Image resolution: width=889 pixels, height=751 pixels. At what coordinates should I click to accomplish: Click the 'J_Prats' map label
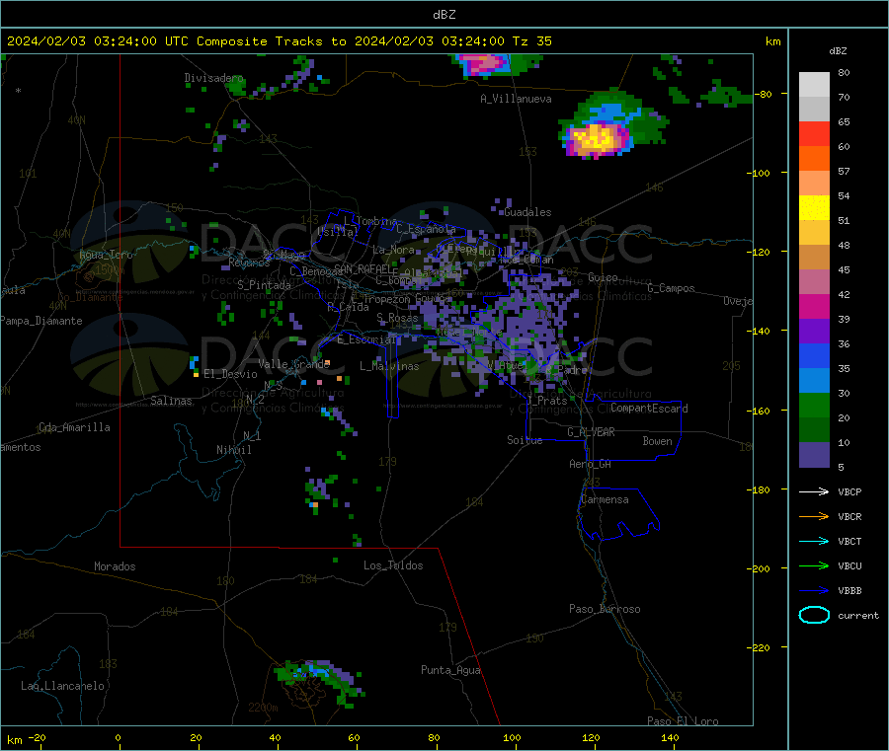546,401
